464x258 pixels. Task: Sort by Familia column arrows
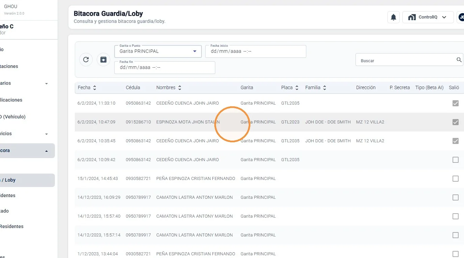point(324,87)
